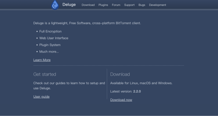Open the Plugins nav menu item
218x116 pixels.
click(103, 5)
